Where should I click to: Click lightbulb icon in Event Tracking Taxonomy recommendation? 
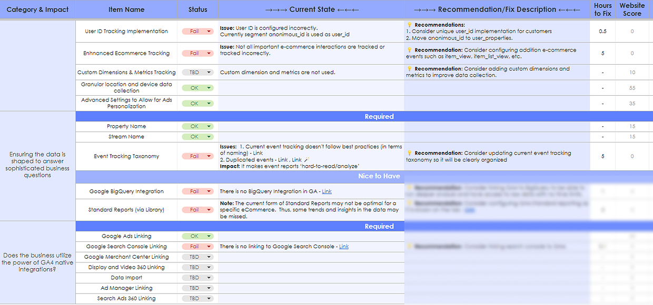click(409, 153)
